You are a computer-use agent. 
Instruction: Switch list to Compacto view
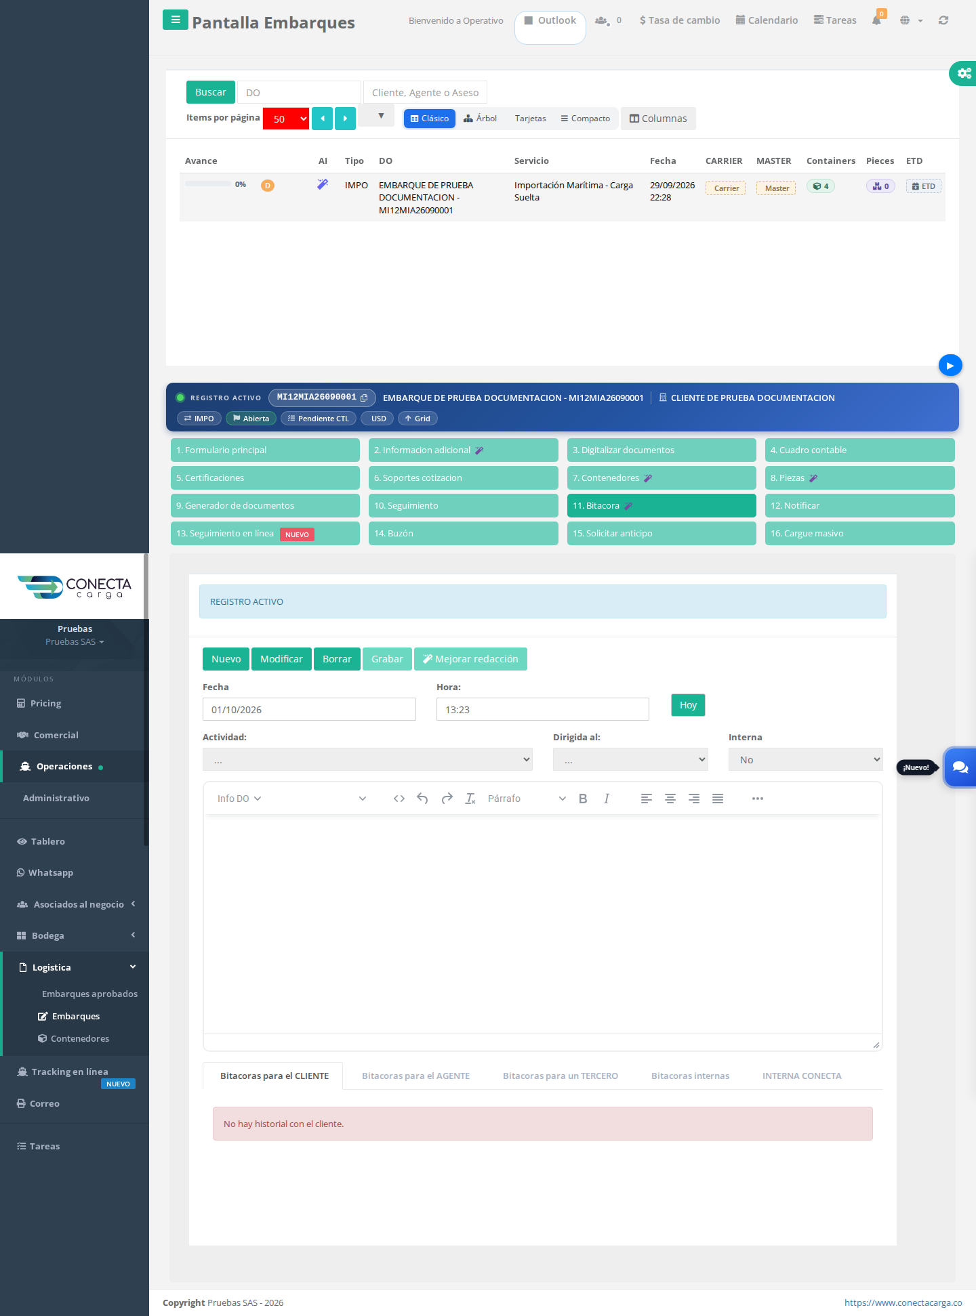(586, 119)
